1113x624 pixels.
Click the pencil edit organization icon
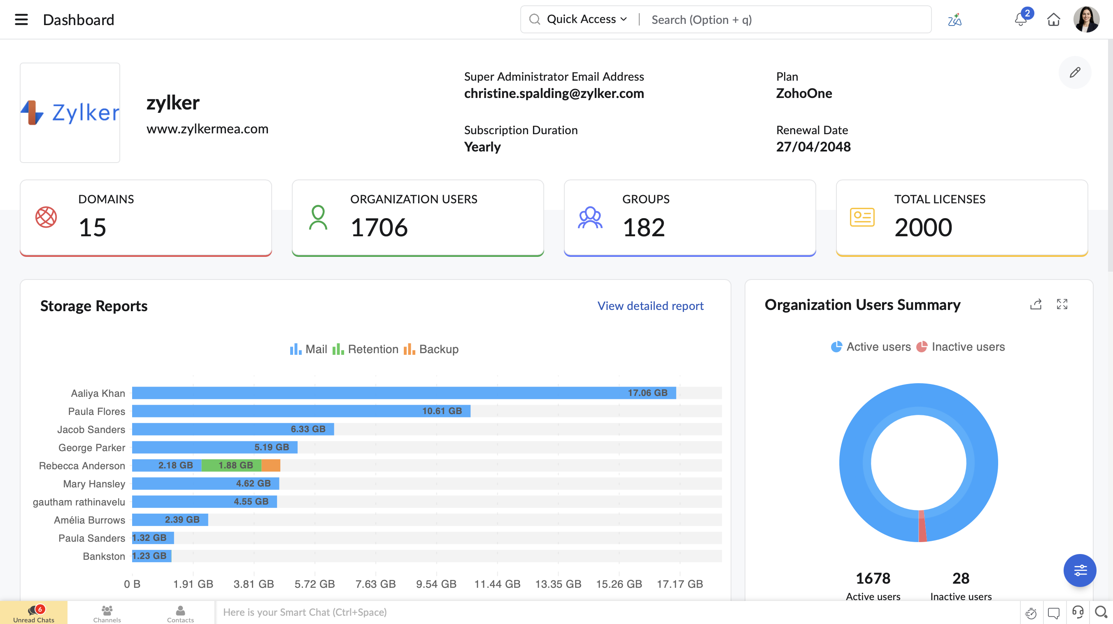(1075, 72)
